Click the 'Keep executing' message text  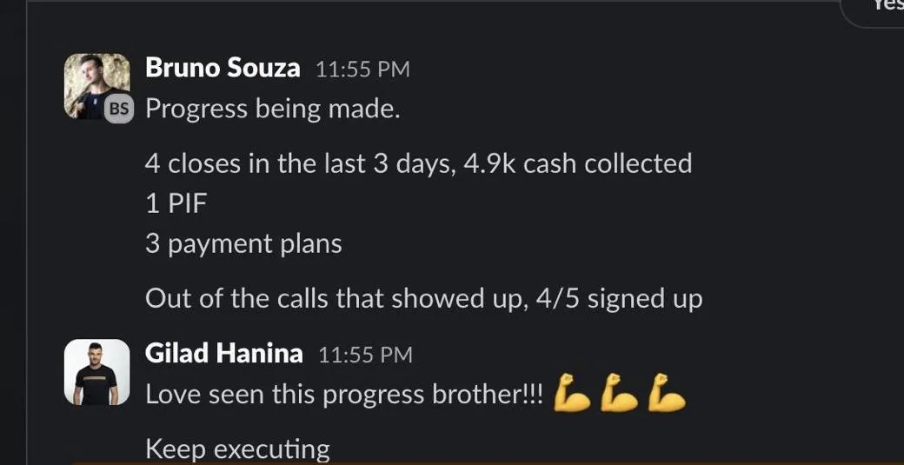pyautogui.click(x=237, y=449)
